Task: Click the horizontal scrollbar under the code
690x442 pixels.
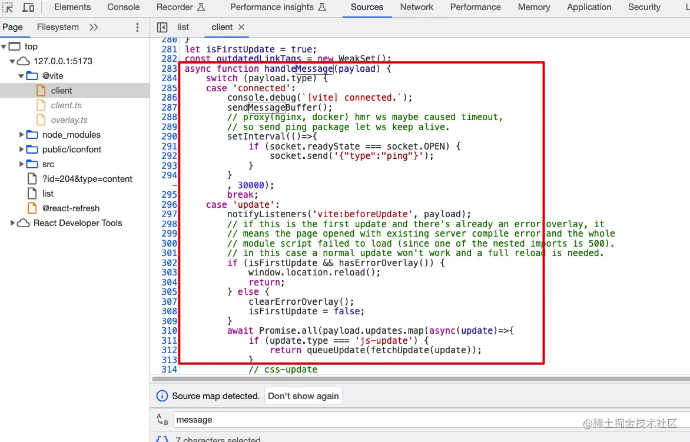Action: click(x=421, y=378)
